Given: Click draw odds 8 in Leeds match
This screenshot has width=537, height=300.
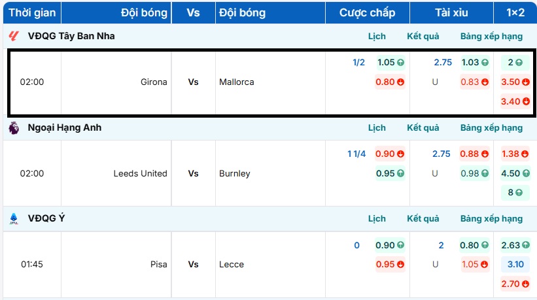Looking at the screenshot, I should click(515, 193).
